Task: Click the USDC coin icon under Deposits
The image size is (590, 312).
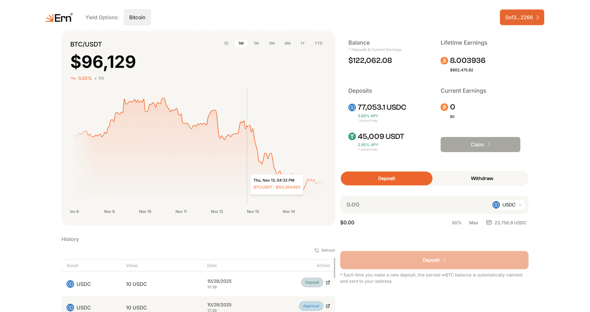Action: (352, 107)
